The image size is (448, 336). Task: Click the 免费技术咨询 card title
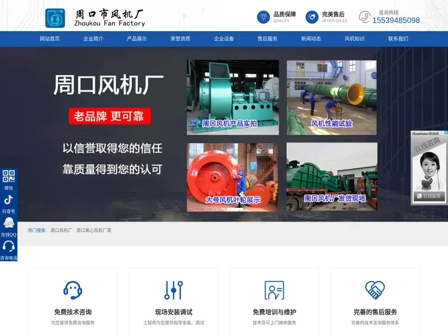pyautogui.click(x=73, y=312)
